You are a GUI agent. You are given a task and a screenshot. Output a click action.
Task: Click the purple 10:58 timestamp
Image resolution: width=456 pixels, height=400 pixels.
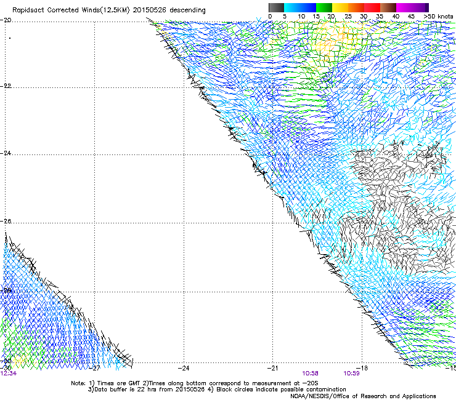coord(310,374)
